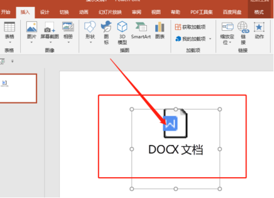Click the bottom-right resize handle of object
The width and height of the screenshot is (274, 198).
[x=220, y=189]
